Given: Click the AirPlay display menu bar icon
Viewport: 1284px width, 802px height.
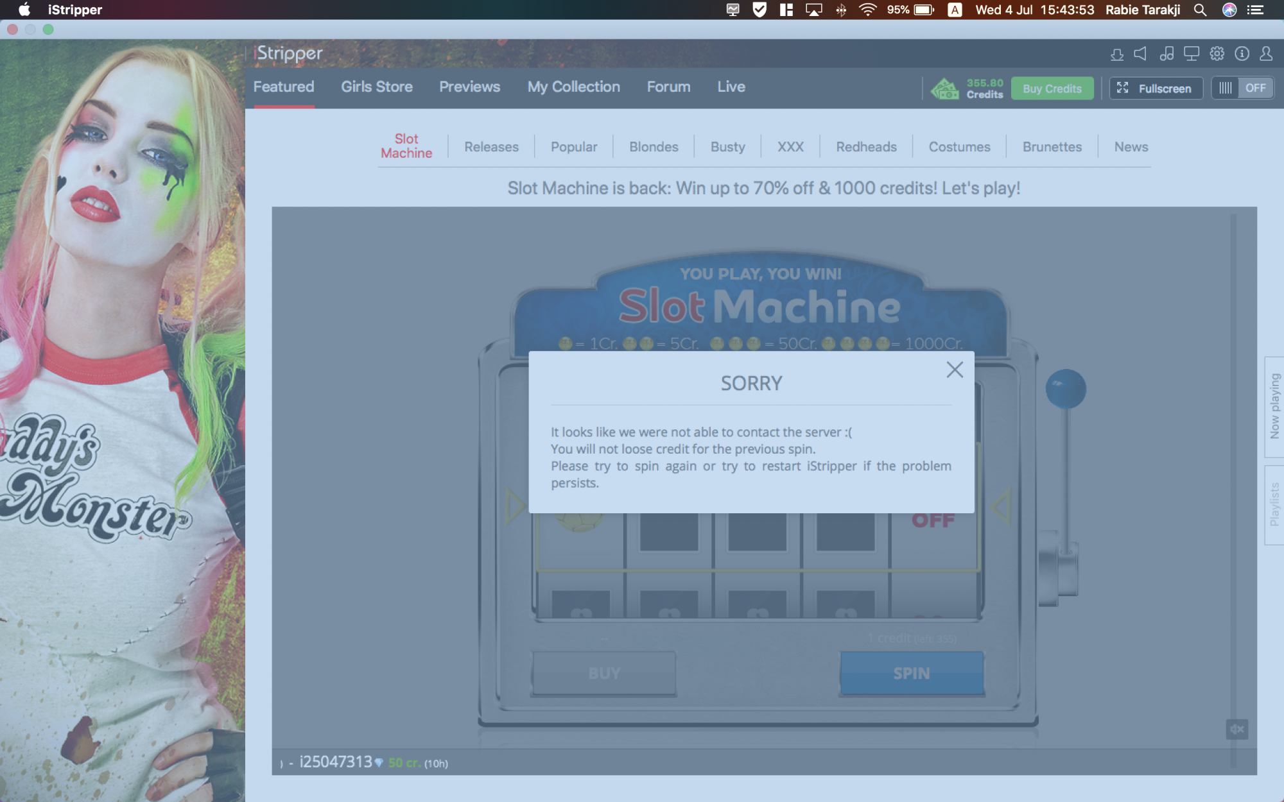Looking at the screenshot, I should 813,10.
